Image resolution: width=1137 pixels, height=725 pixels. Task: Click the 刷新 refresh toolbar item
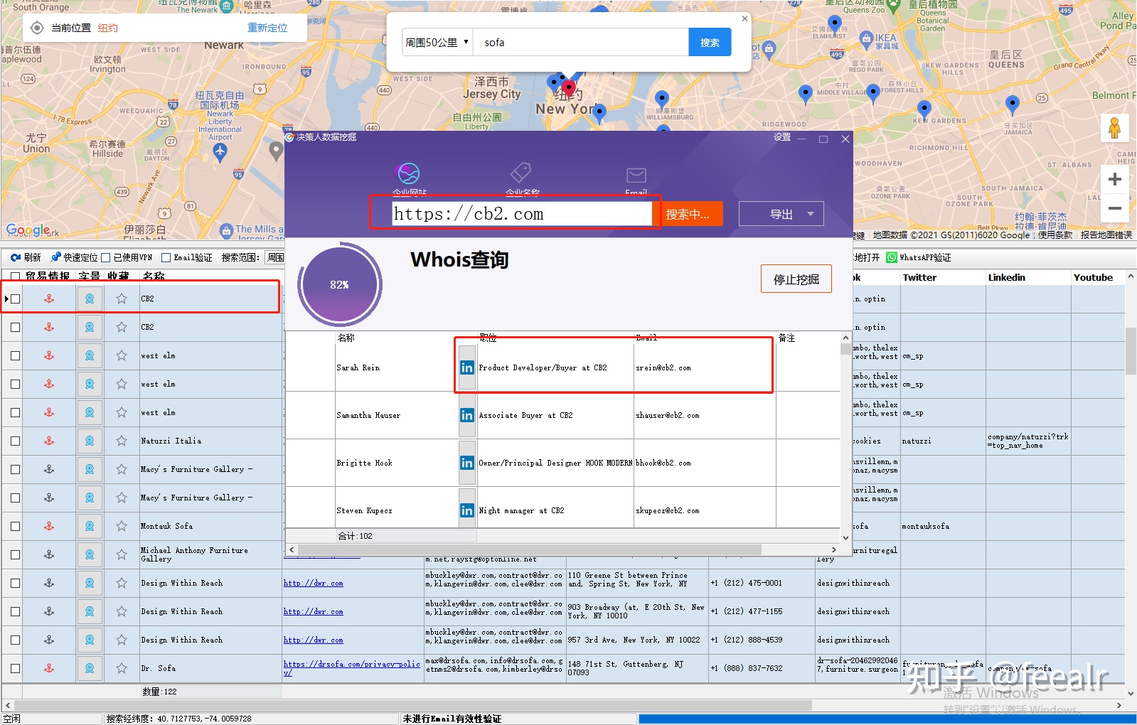26,257
